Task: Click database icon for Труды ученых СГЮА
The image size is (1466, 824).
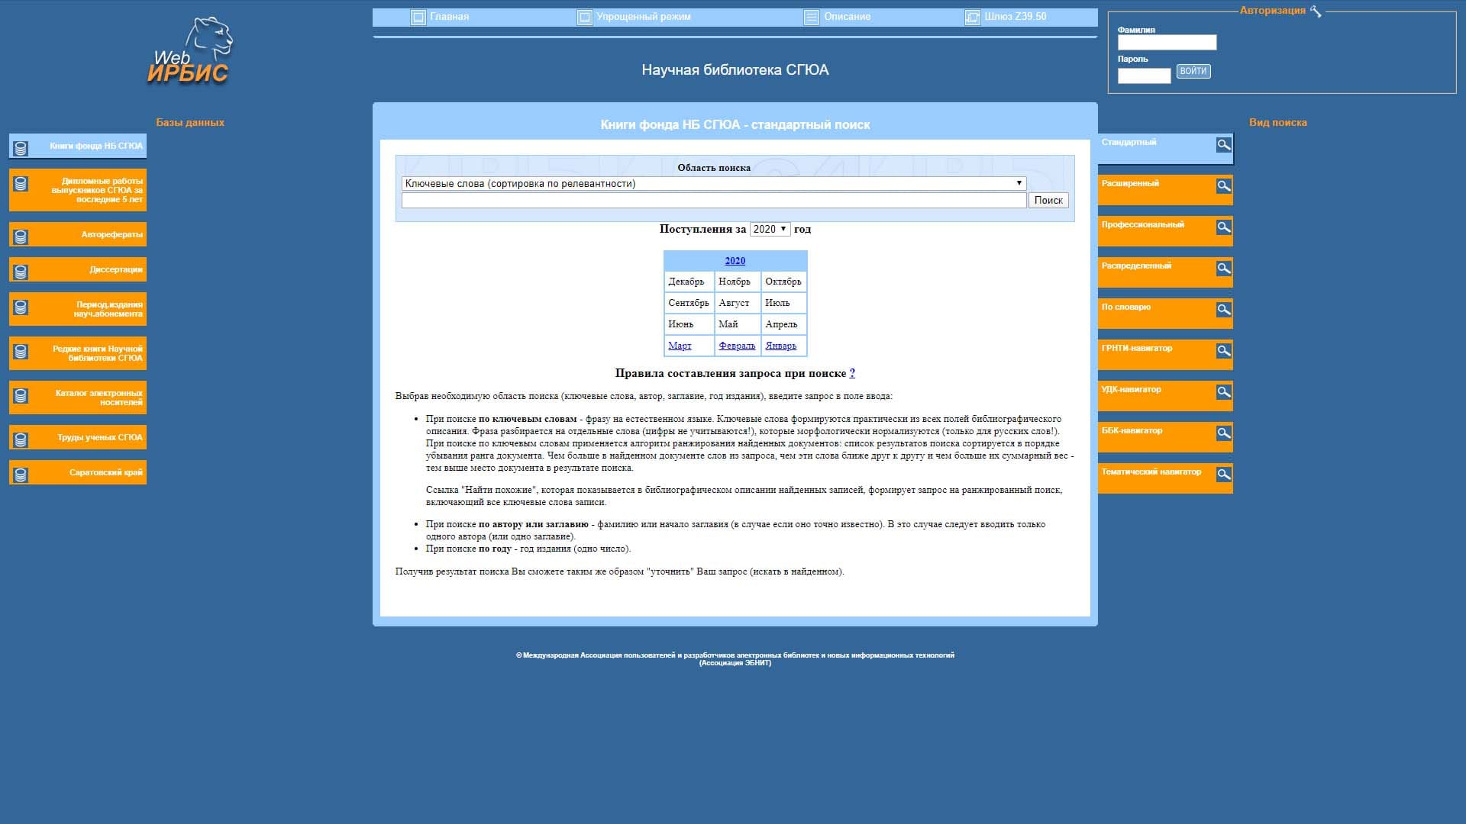Action: pos(21,440)
